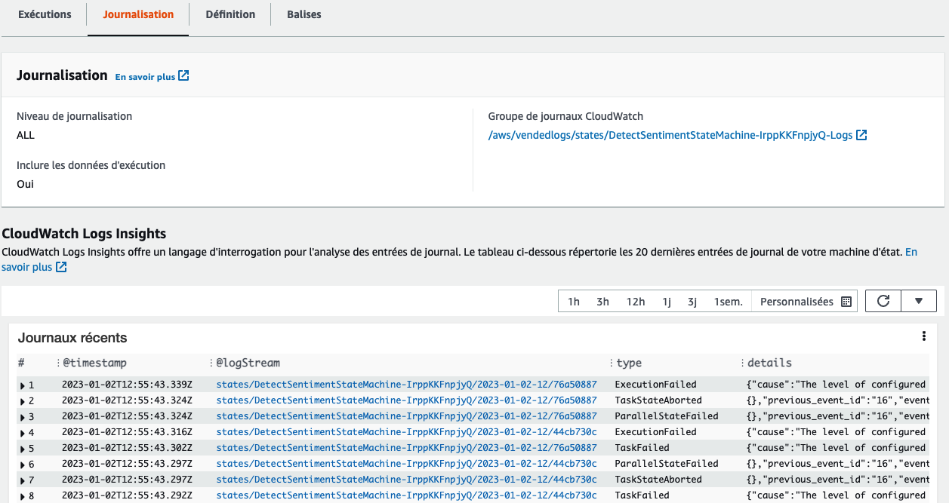Open the log stream link in row 2
Screen dimensions: 949x503
(x=407, y=400)
